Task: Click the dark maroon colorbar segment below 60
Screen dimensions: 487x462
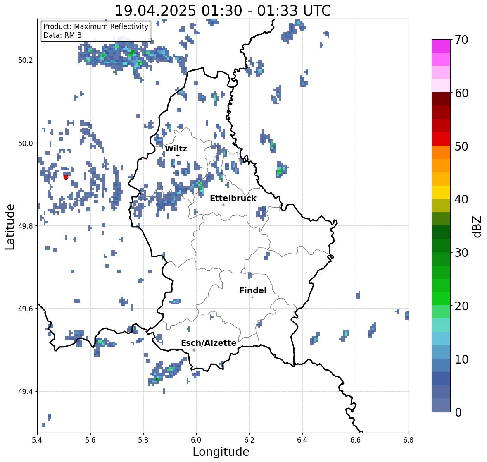Action: coord(441,99)
